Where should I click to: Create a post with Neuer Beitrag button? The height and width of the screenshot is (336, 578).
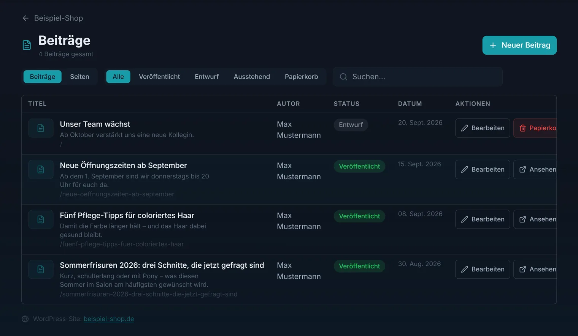tap(519, 45)
